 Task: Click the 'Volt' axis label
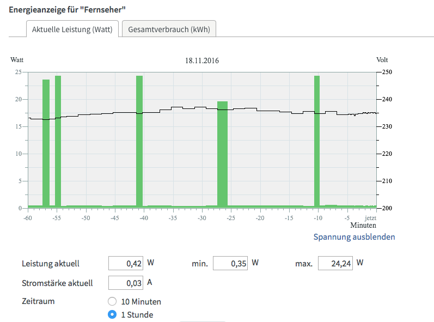tap(382, 60)
